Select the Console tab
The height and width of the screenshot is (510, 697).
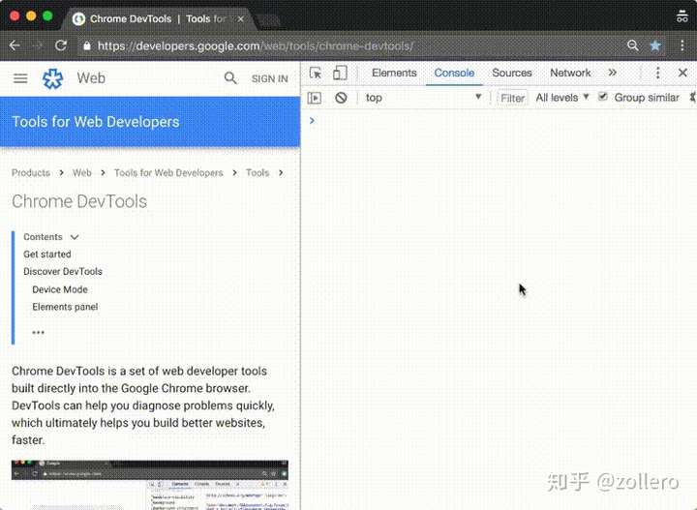pyautogui.click(x=454, y=73)
